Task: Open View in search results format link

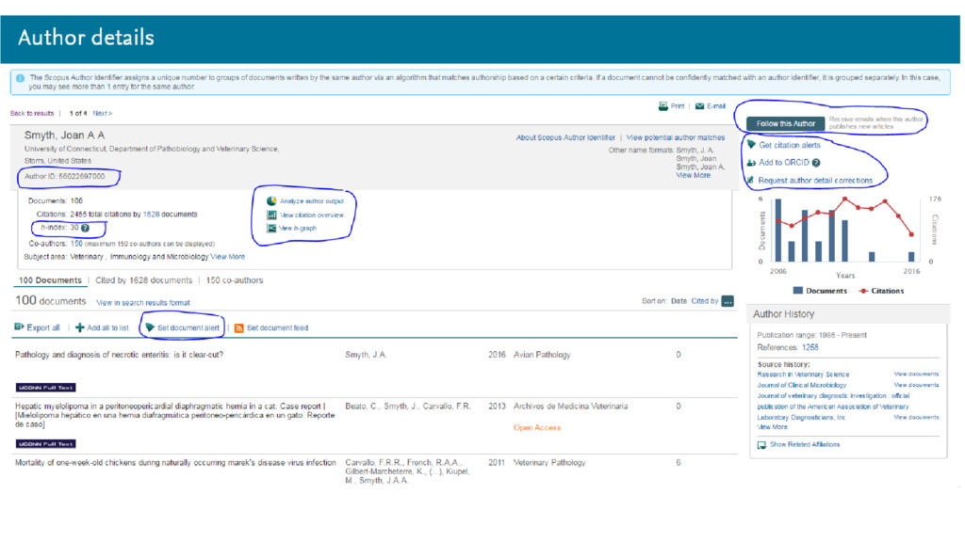Action: [143, 303]
